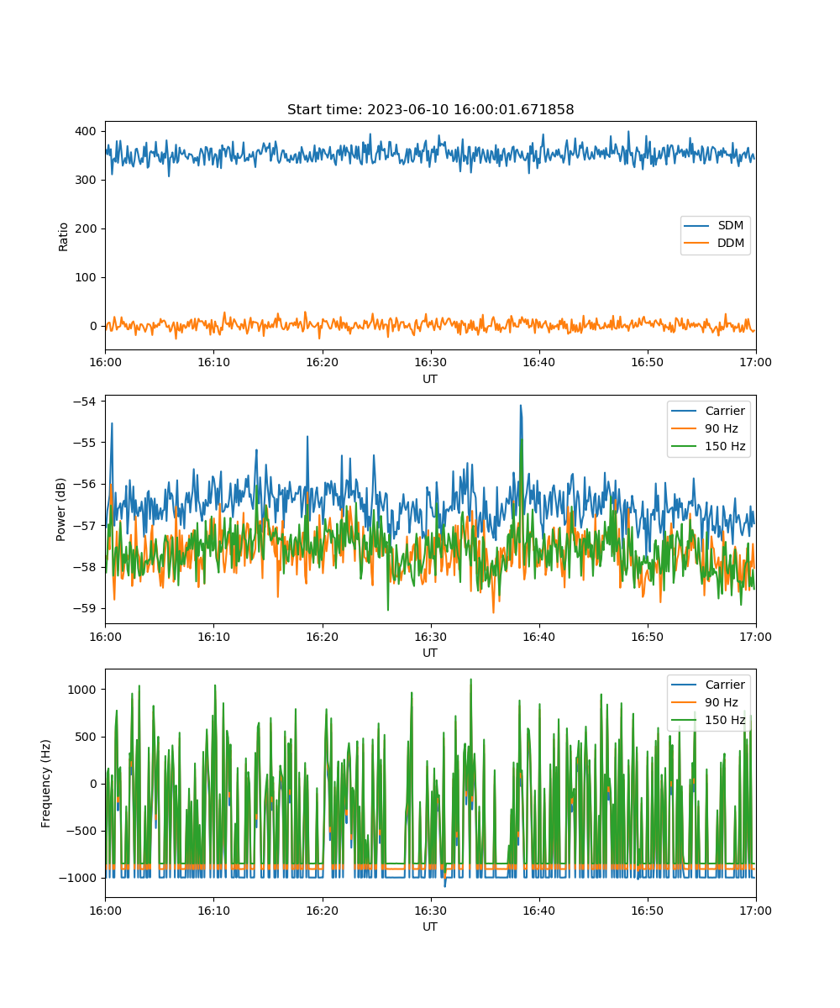Click the blue SDM line sample in legend
The width and height of the screenshot is (840, 1008).
[696, 226]
